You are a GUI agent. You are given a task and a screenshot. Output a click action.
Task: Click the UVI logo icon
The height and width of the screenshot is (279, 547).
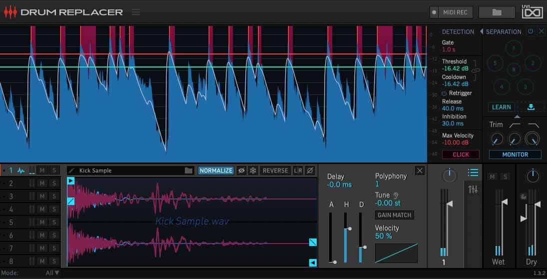pos(532,11)
